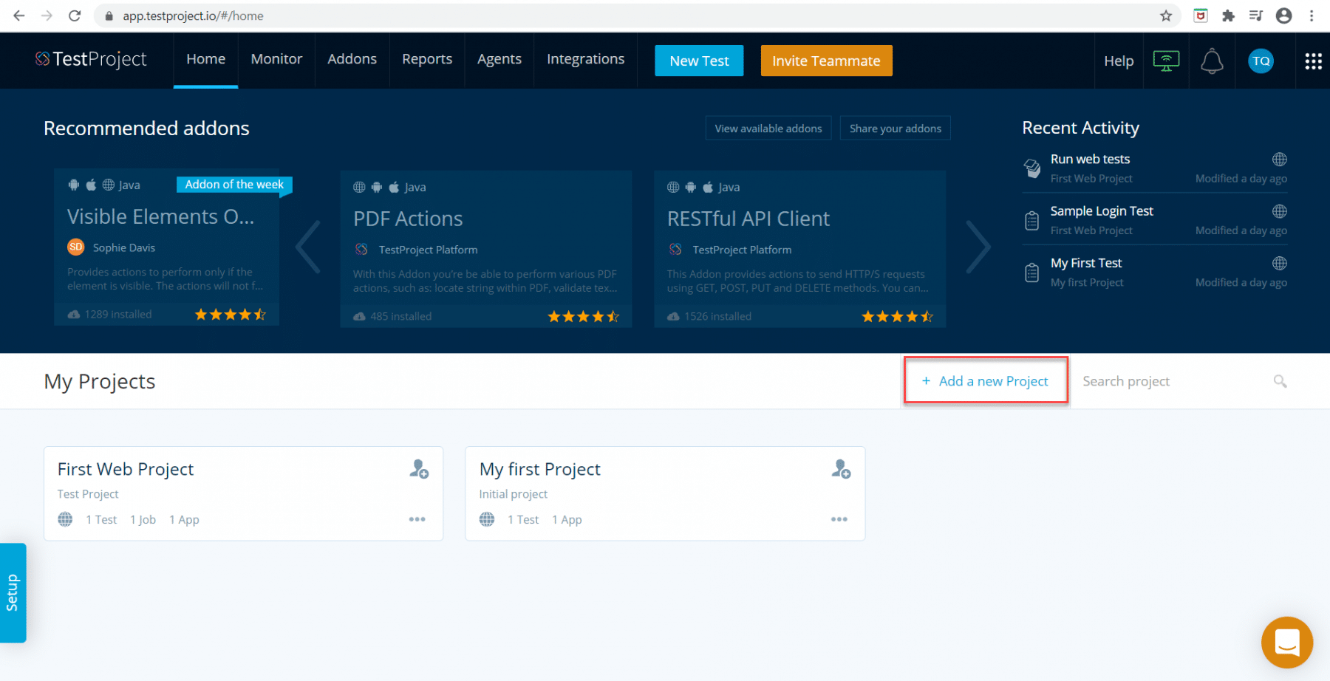1330x681 pixels.
Task: Click '1 Job' in First Web Project
Action: click(143, 520)
